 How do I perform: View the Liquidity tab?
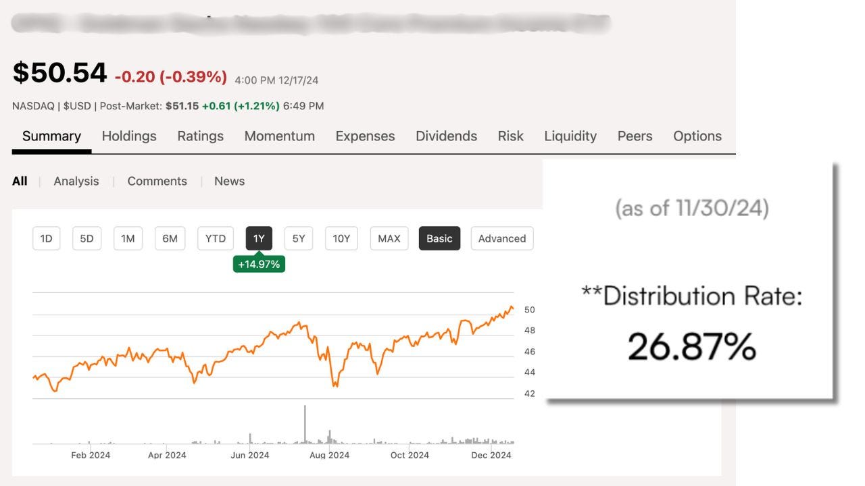pyautogui.click(x=570, y=136)
